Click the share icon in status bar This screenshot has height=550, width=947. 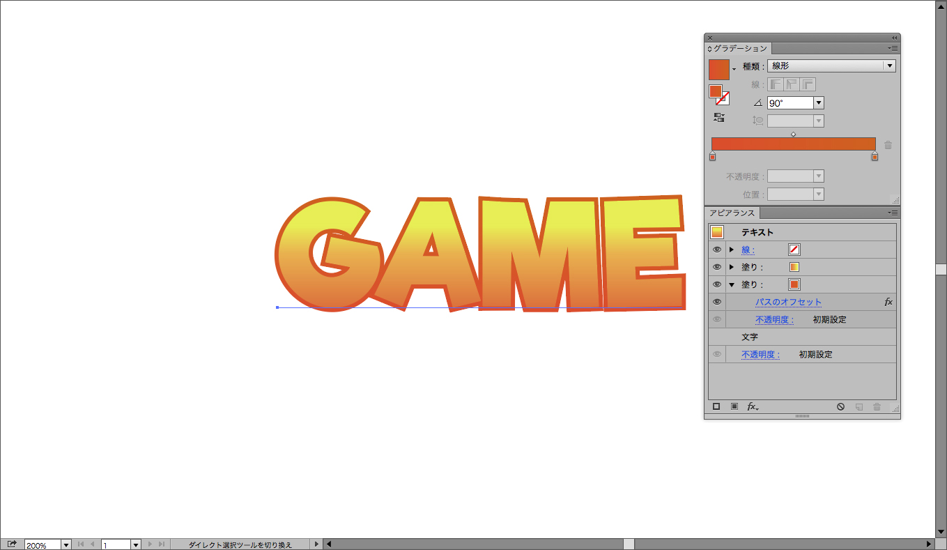(12, 544)
